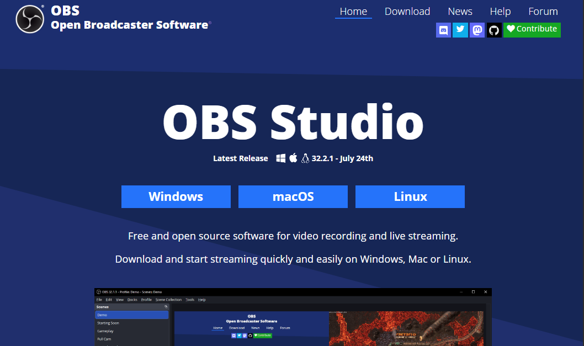The image size is (584, 346).
Task: Open the Forum nav page
Action: (543, 12)
